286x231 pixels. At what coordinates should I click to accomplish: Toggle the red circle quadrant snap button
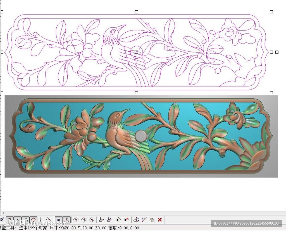point(33,220)
